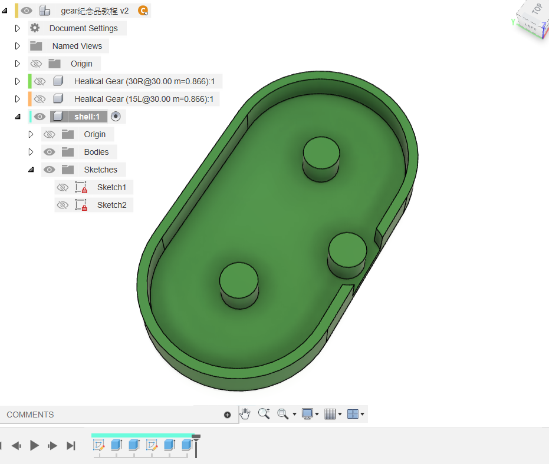Screen dimensions: 549x464
Task: Click the Sketch2 locked sketch icon
Action: 81,205
